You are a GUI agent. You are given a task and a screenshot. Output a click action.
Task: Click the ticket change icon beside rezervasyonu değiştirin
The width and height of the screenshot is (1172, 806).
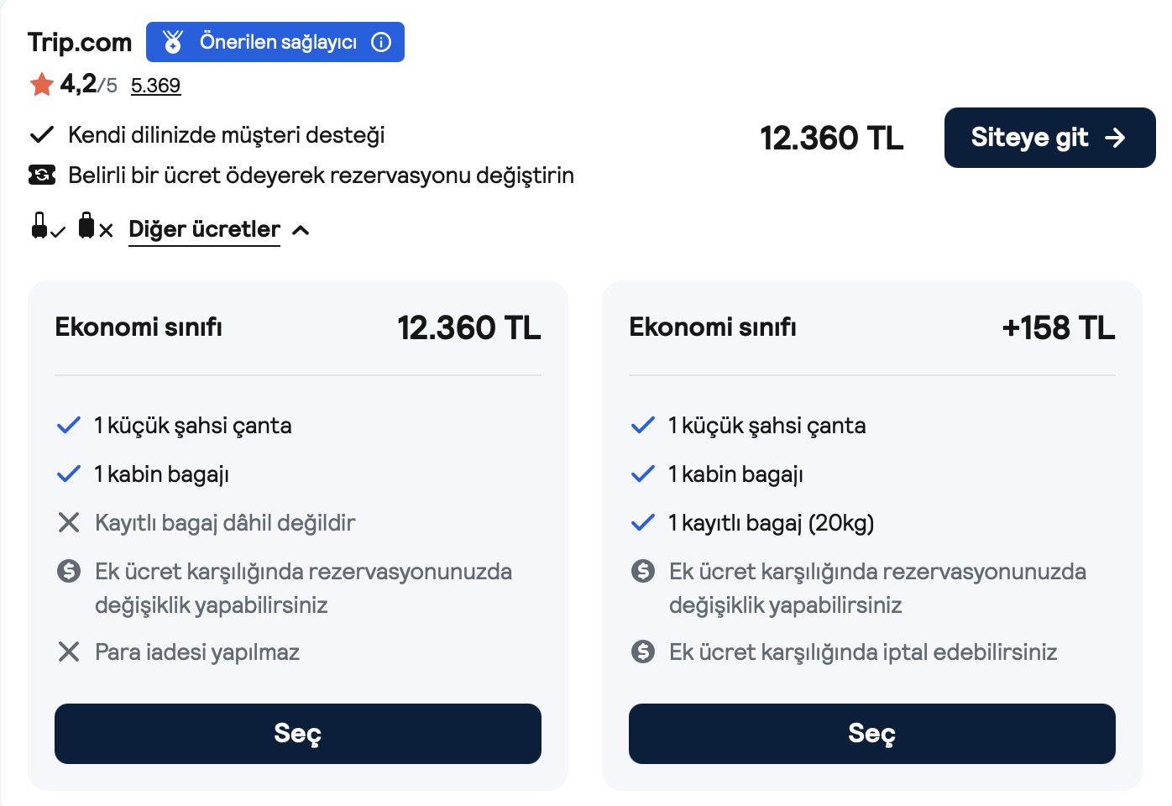(42, 175)
